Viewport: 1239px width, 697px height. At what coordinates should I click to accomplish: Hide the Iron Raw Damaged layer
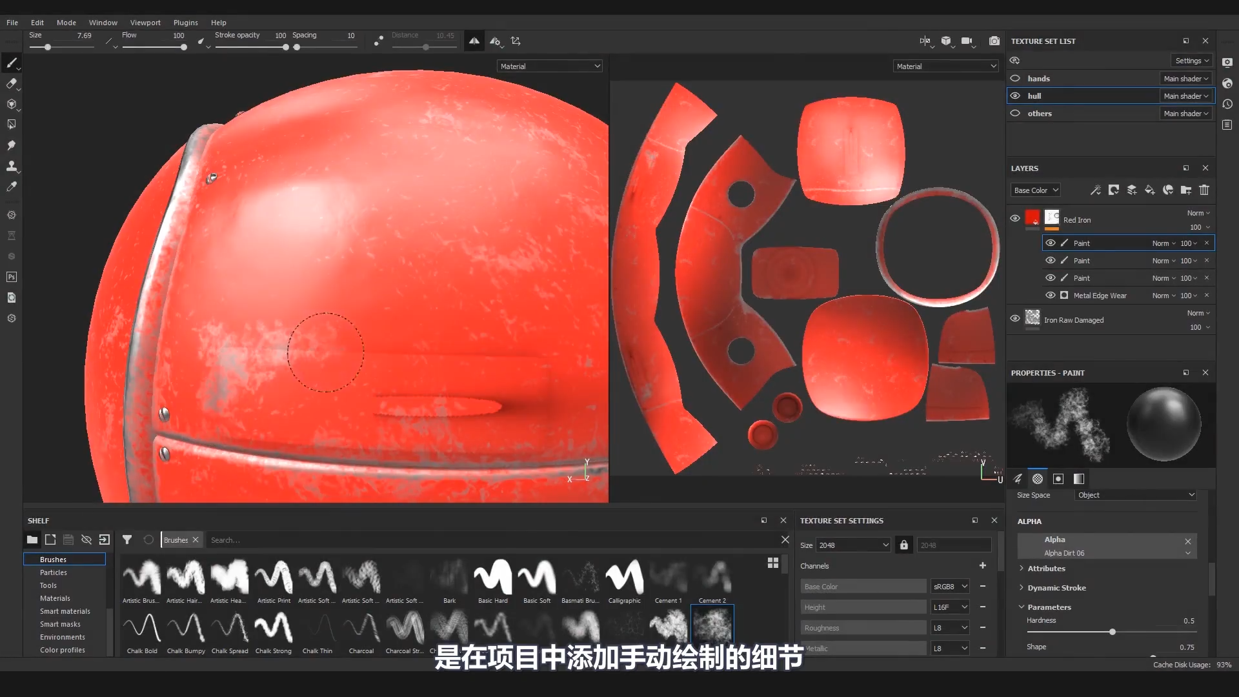click(1015, 318)
